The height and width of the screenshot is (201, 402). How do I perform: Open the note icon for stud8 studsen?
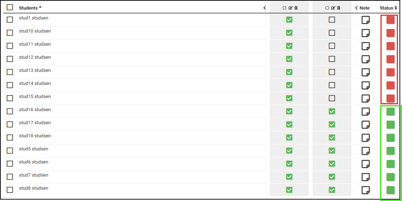click(365, 190)
